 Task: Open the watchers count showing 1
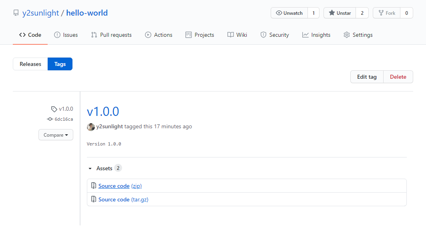pos(313,13)
